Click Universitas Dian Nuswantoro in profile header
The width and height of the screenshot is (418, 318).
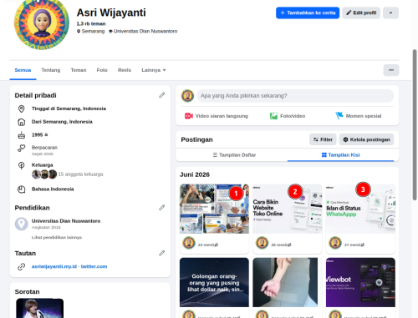coord(145,31)
